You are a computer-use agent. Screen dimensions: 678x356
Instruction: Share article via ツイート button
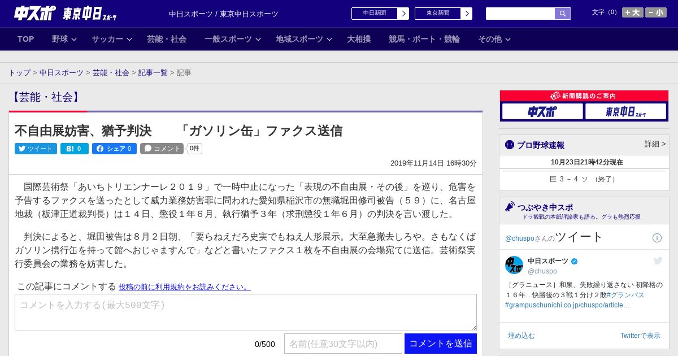coord(36,149)
